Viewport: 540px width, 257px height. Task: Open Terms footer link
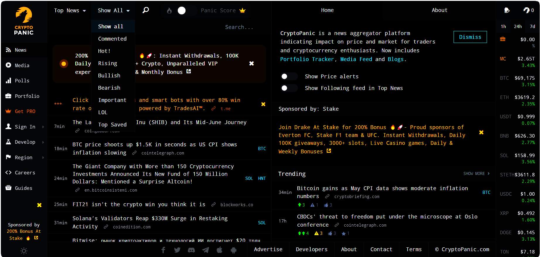[414, 249]
